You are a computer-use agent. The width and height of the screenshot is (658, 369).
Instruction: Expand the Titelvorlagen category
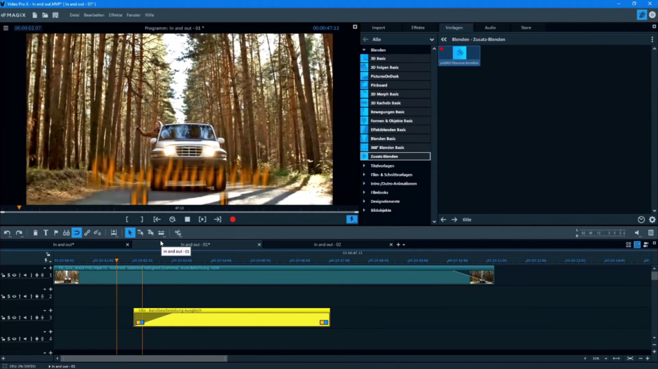[x=364, y=166]
